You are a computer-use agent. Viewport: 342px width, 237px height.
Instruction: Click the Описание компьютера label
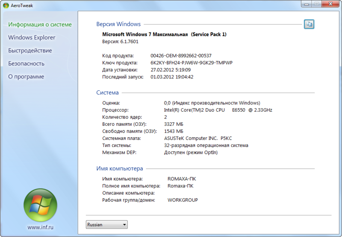click(x=129, y=193)
